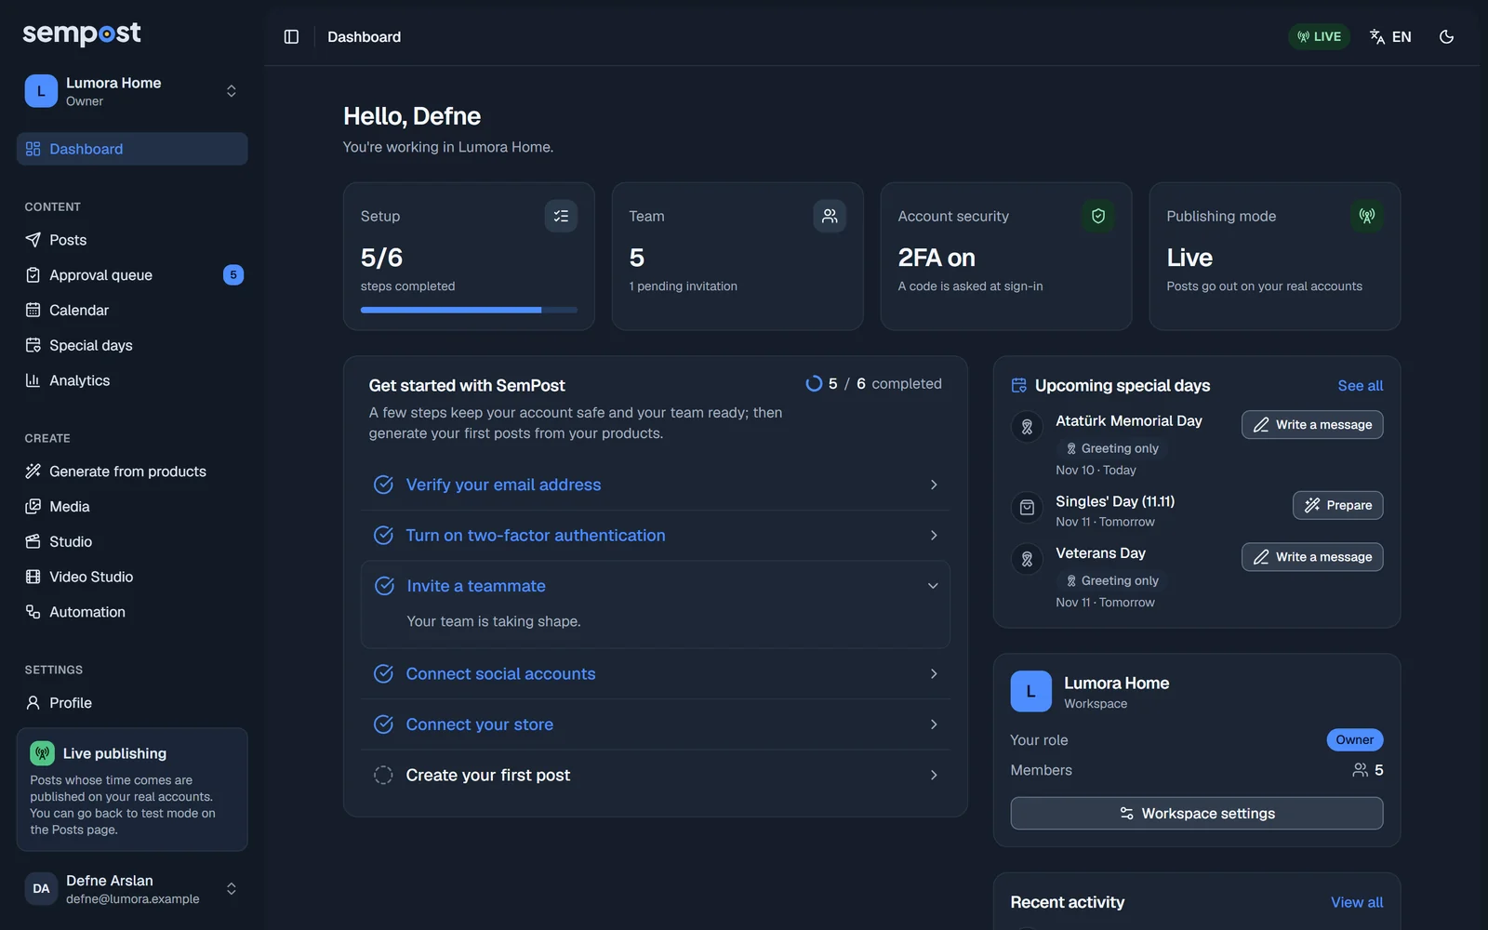Click the Approval queue count badge 5
The height and width of the screenshot is (930, 1488).
pyautogui.click(x=233, y=275)
